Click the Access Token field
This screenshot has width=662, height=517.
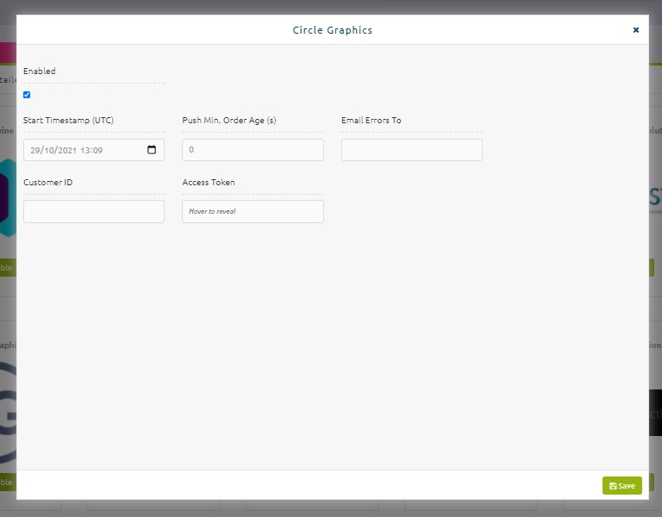(x=253, y=211)
